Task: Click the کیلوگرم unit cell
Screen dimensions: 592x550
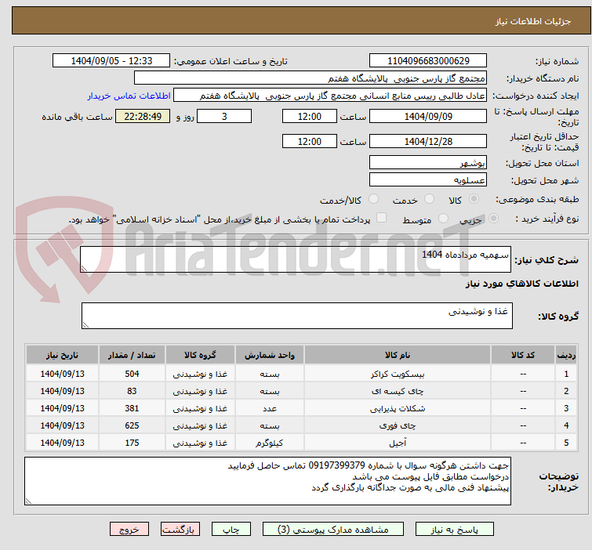Action: (270, 443)
